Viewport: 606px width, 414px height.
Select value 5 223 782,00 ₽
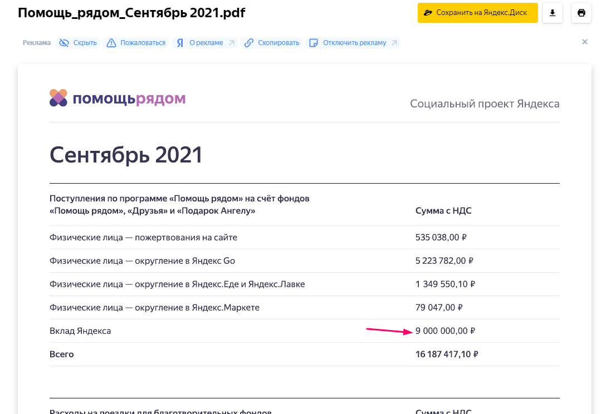[444, 261]
